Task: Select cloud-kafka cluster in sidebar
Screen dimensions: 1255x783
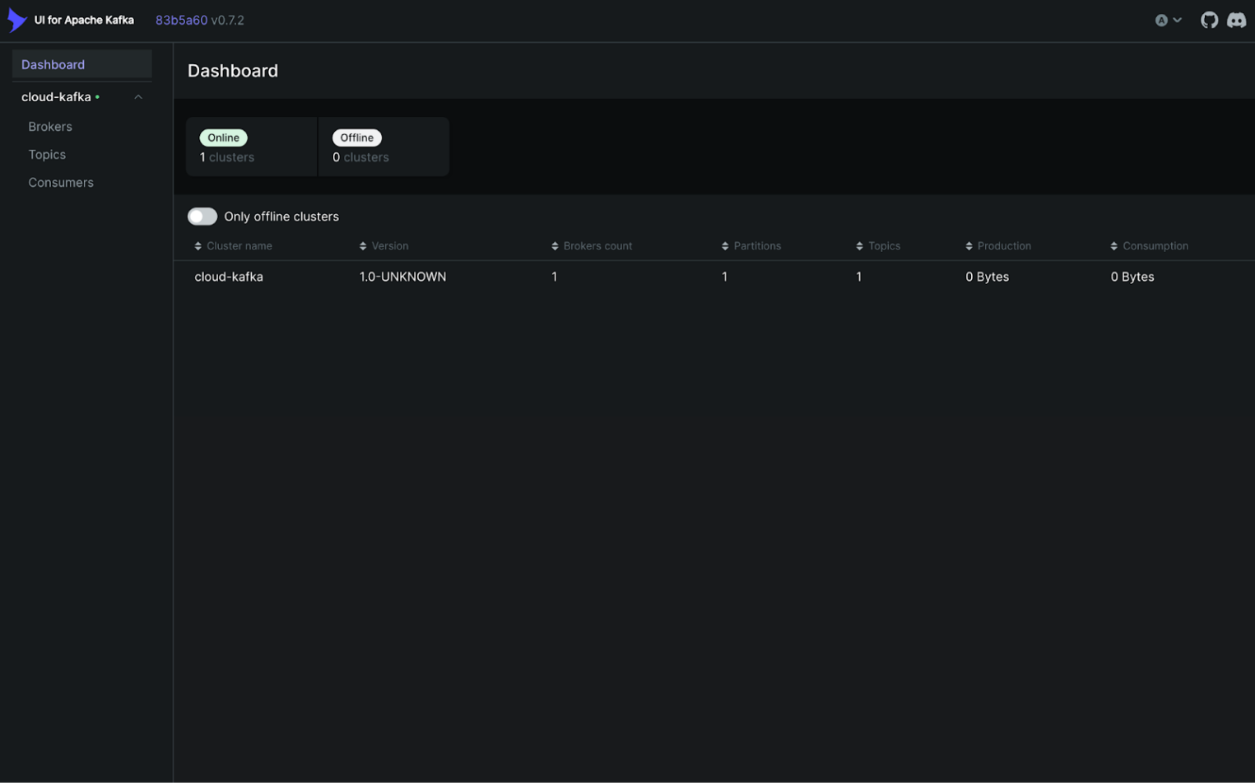Action: click(x=56, y=97)
